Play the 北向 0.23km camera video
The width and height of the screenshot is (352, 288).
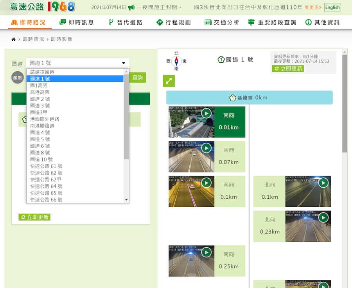click(x=323, y=217)
